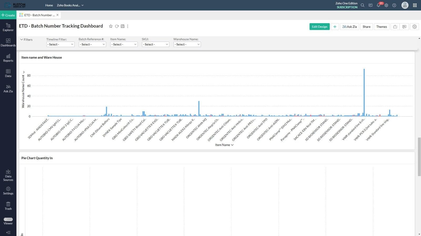Open the help question mark icon
This screenshot has width=421, height=236.
click(x=394, y=5)
